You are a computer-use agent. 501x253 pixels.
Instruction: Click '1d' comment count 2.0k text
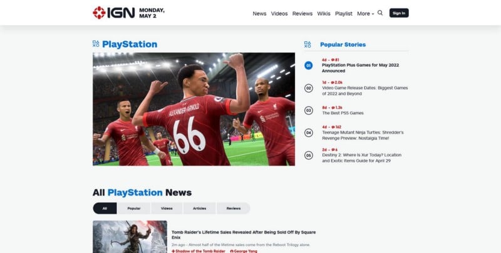pos(332,82)
